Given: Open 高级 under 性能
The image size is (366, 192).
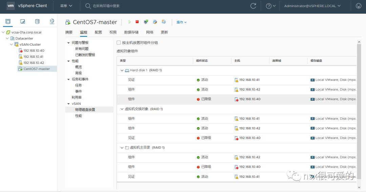Looking at the screenshot, I should click(78, 73).
